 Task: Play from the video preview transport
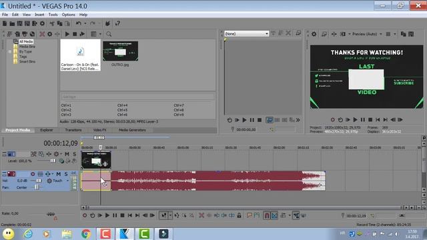(x=355, y=120)
